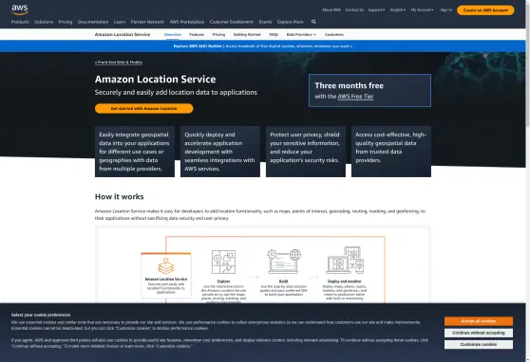530x362 pixels.
Task: Open the AWS Free Tier link
Action: 355,97
